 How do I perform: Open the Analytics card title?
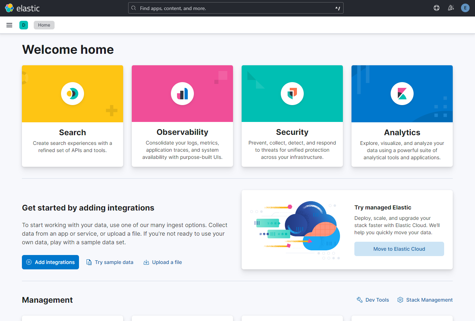402,132
